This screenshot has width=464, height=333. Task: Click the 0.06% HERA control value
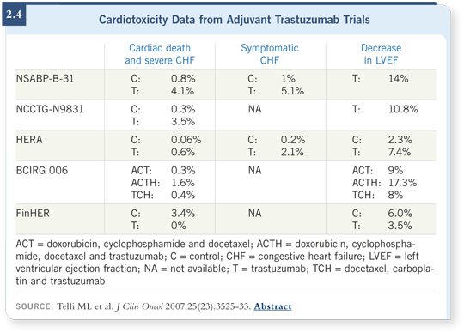(x=186, y=140)
